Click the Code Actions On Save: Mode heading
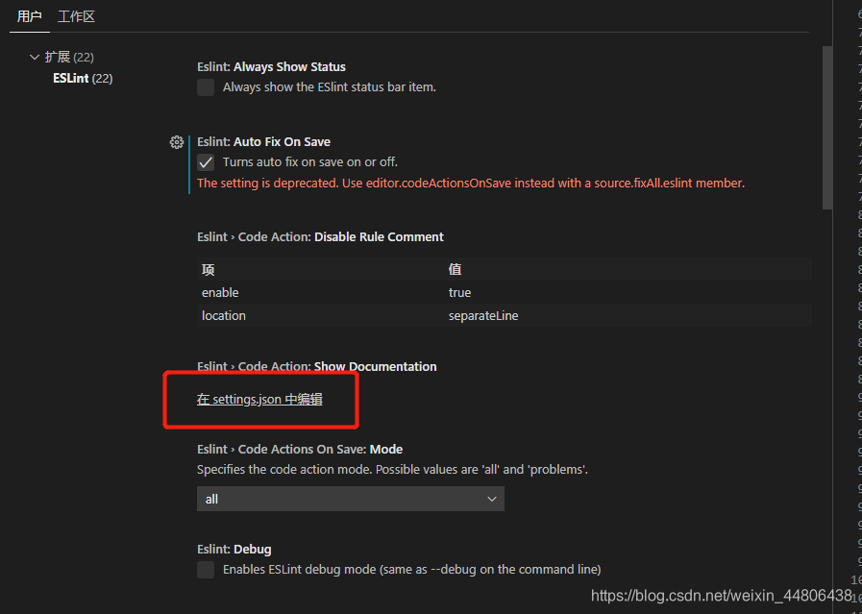Image resolution: width=862 pixels, height=614 pixels. 300,450
